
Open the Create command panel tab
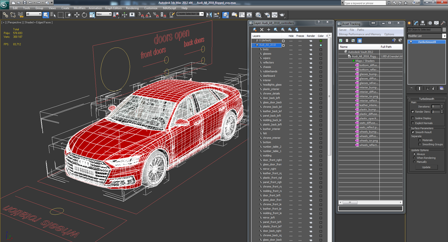click(x=410, y=23)
